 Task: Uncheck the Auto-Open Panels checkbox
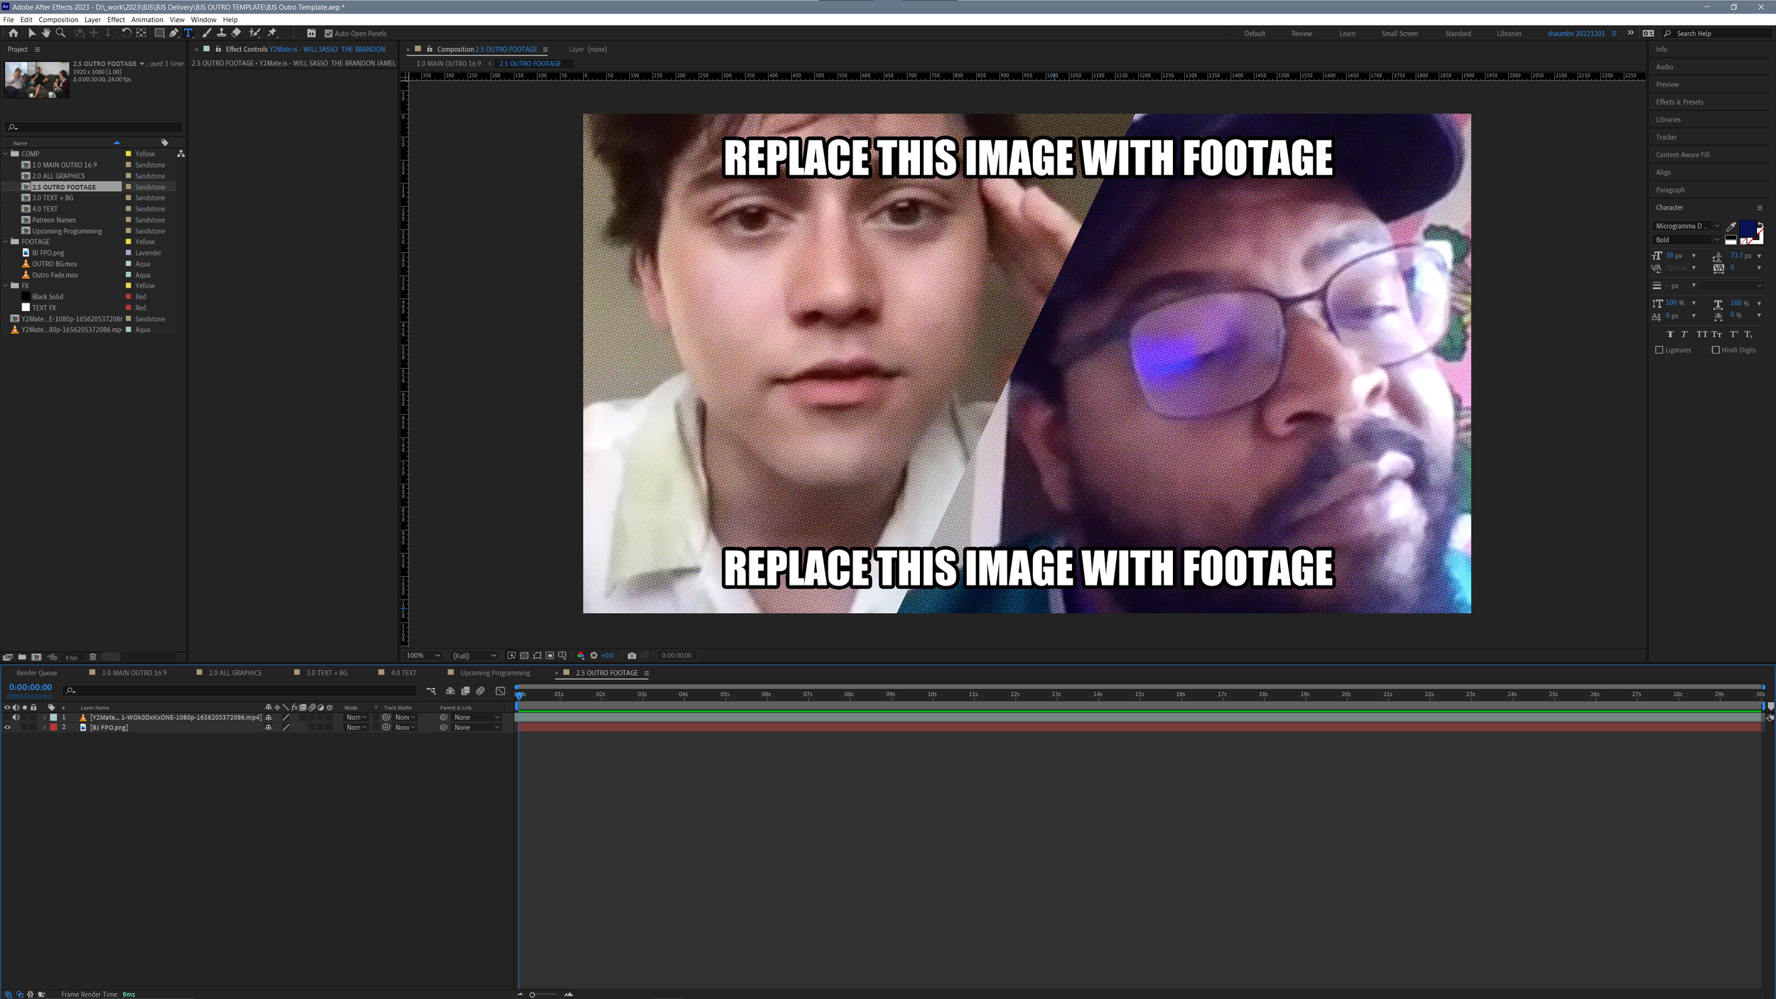[328, 33]
